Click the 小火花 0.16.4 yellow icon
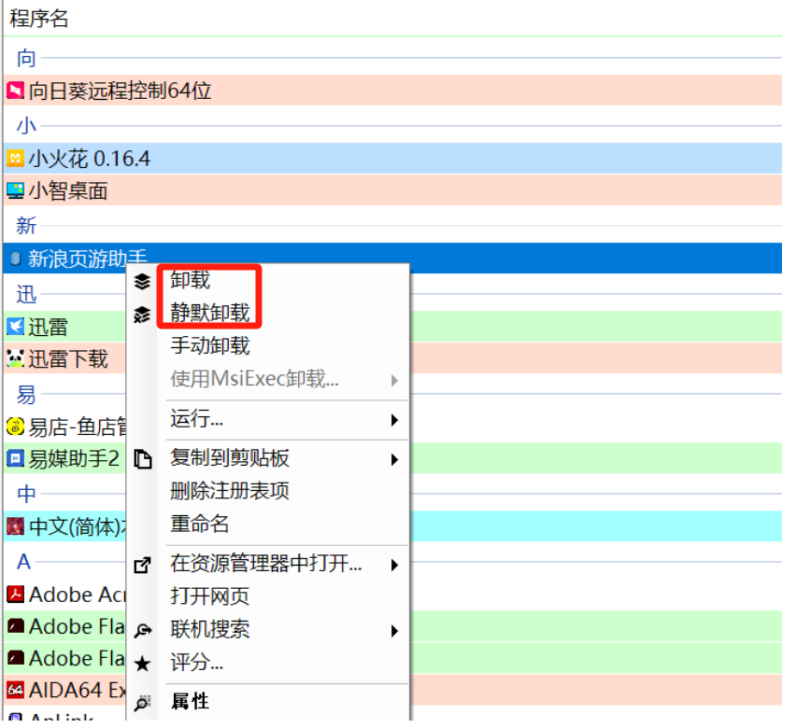This screenshot has height=728, width=810. tap(15, 158)
